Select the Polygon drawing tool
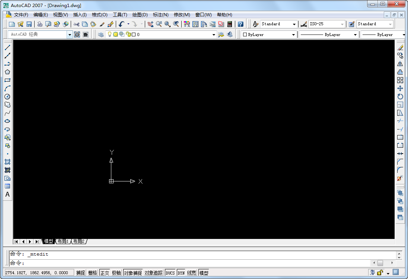The width and height of the screenshot is (408, 279). coord(7,72)
